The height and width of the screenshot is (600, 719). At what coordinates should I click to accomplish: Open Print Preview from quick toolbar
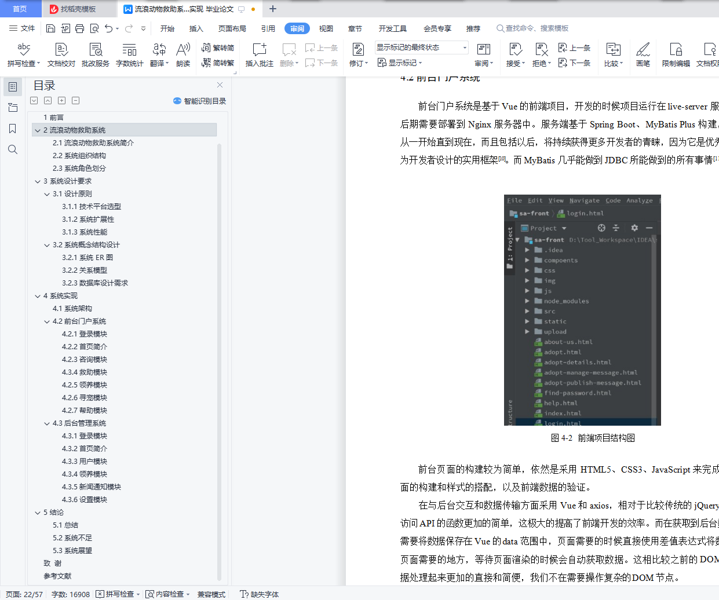point(94,28)
